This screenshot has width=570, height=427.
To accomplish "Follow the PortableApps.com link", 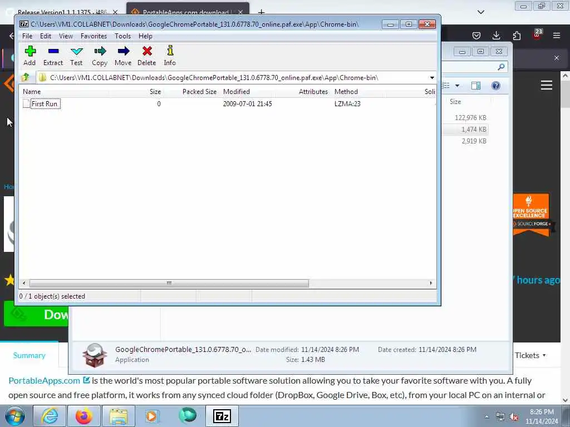I will pyautogui.click(x=44, y=380).
